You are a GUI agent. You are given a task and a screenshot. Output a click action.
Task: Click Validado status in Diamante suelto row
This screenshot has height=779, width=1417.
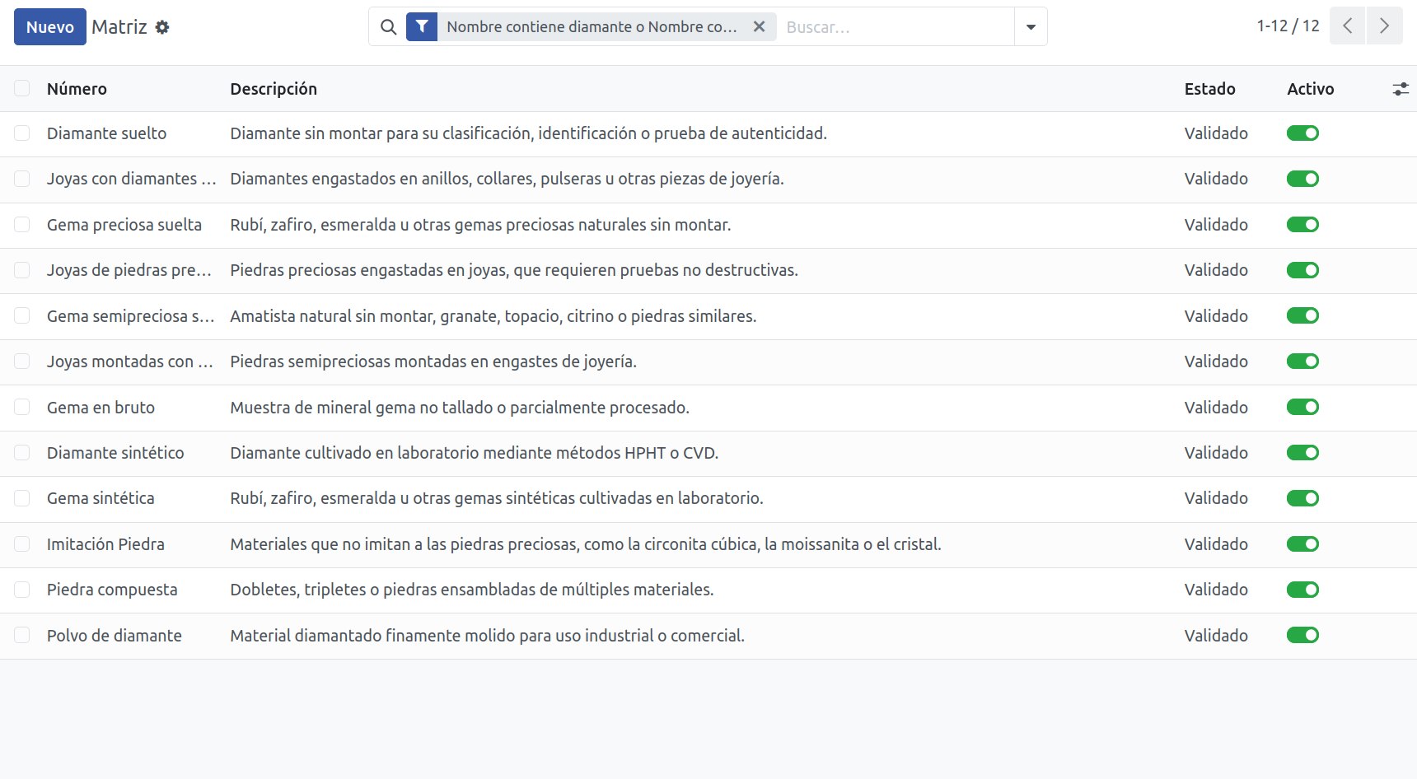(1216, 133)
